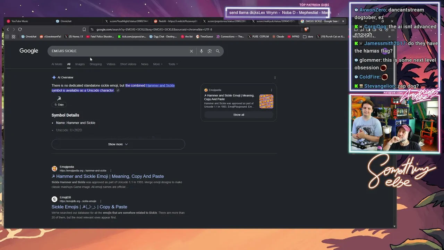The width and height of the screenshot is (444, 250).
Task: Select the Shopping search tab
Action: [96, 64]
